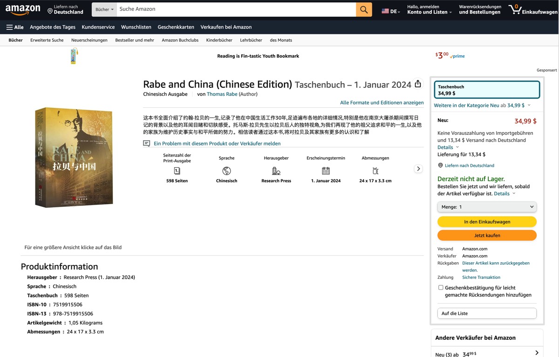Viewport: 559px width, 357px height.
Task: Open Amazon Buchclubs subnav item
Action: coord(180,40)
